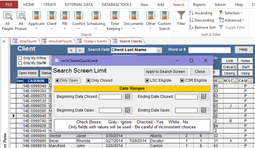The height and width of the screenshot is (148, 255).
Task: Click the Help button on the Client form
Action: 243,49
